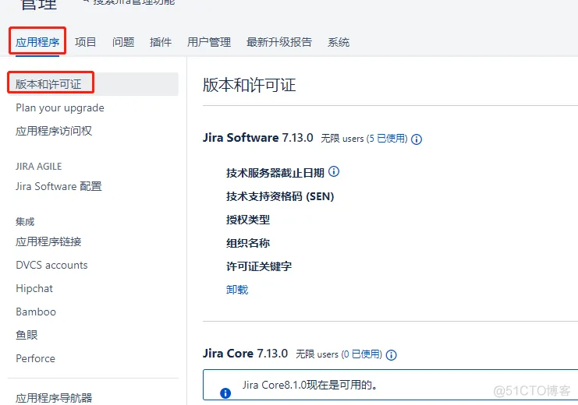Image resolution: width=578 pixels, height=405 pixels.
Task: Open Jira Software 配置 in sidebar
Action: point(59,186)
